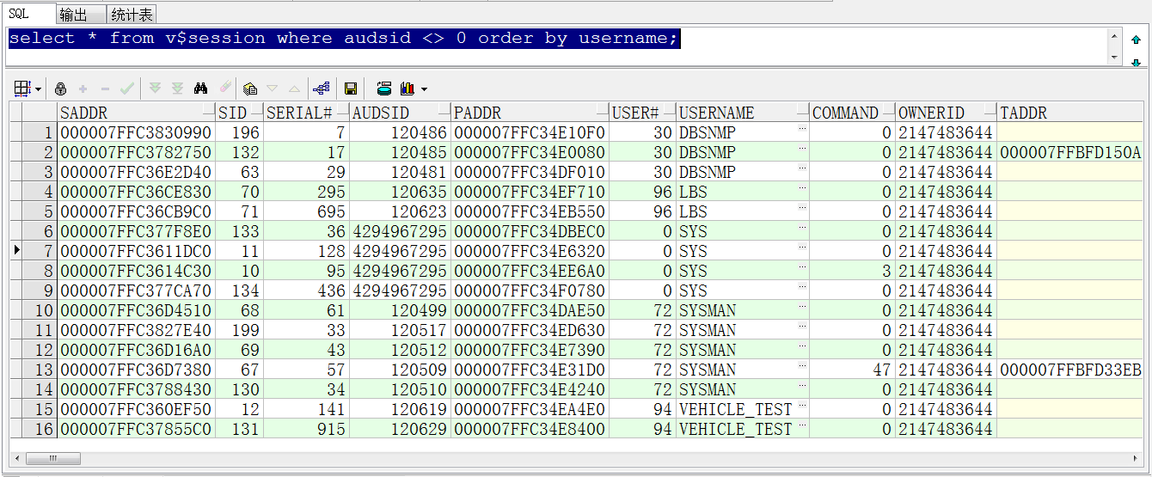Viewport: 1152px width, 477px height.
Task: Select row number 1 in the grid
Action: coord(39,132)
